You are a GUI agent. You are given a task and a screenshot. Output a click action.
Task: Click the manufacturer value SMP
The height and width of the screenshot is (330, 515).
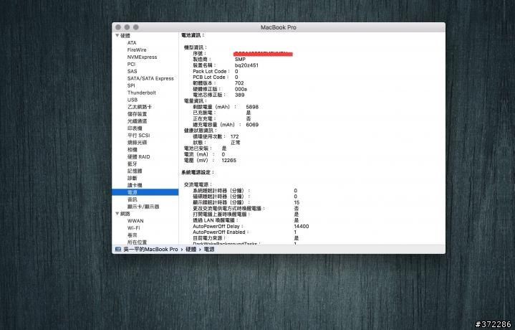pos(240,60)
